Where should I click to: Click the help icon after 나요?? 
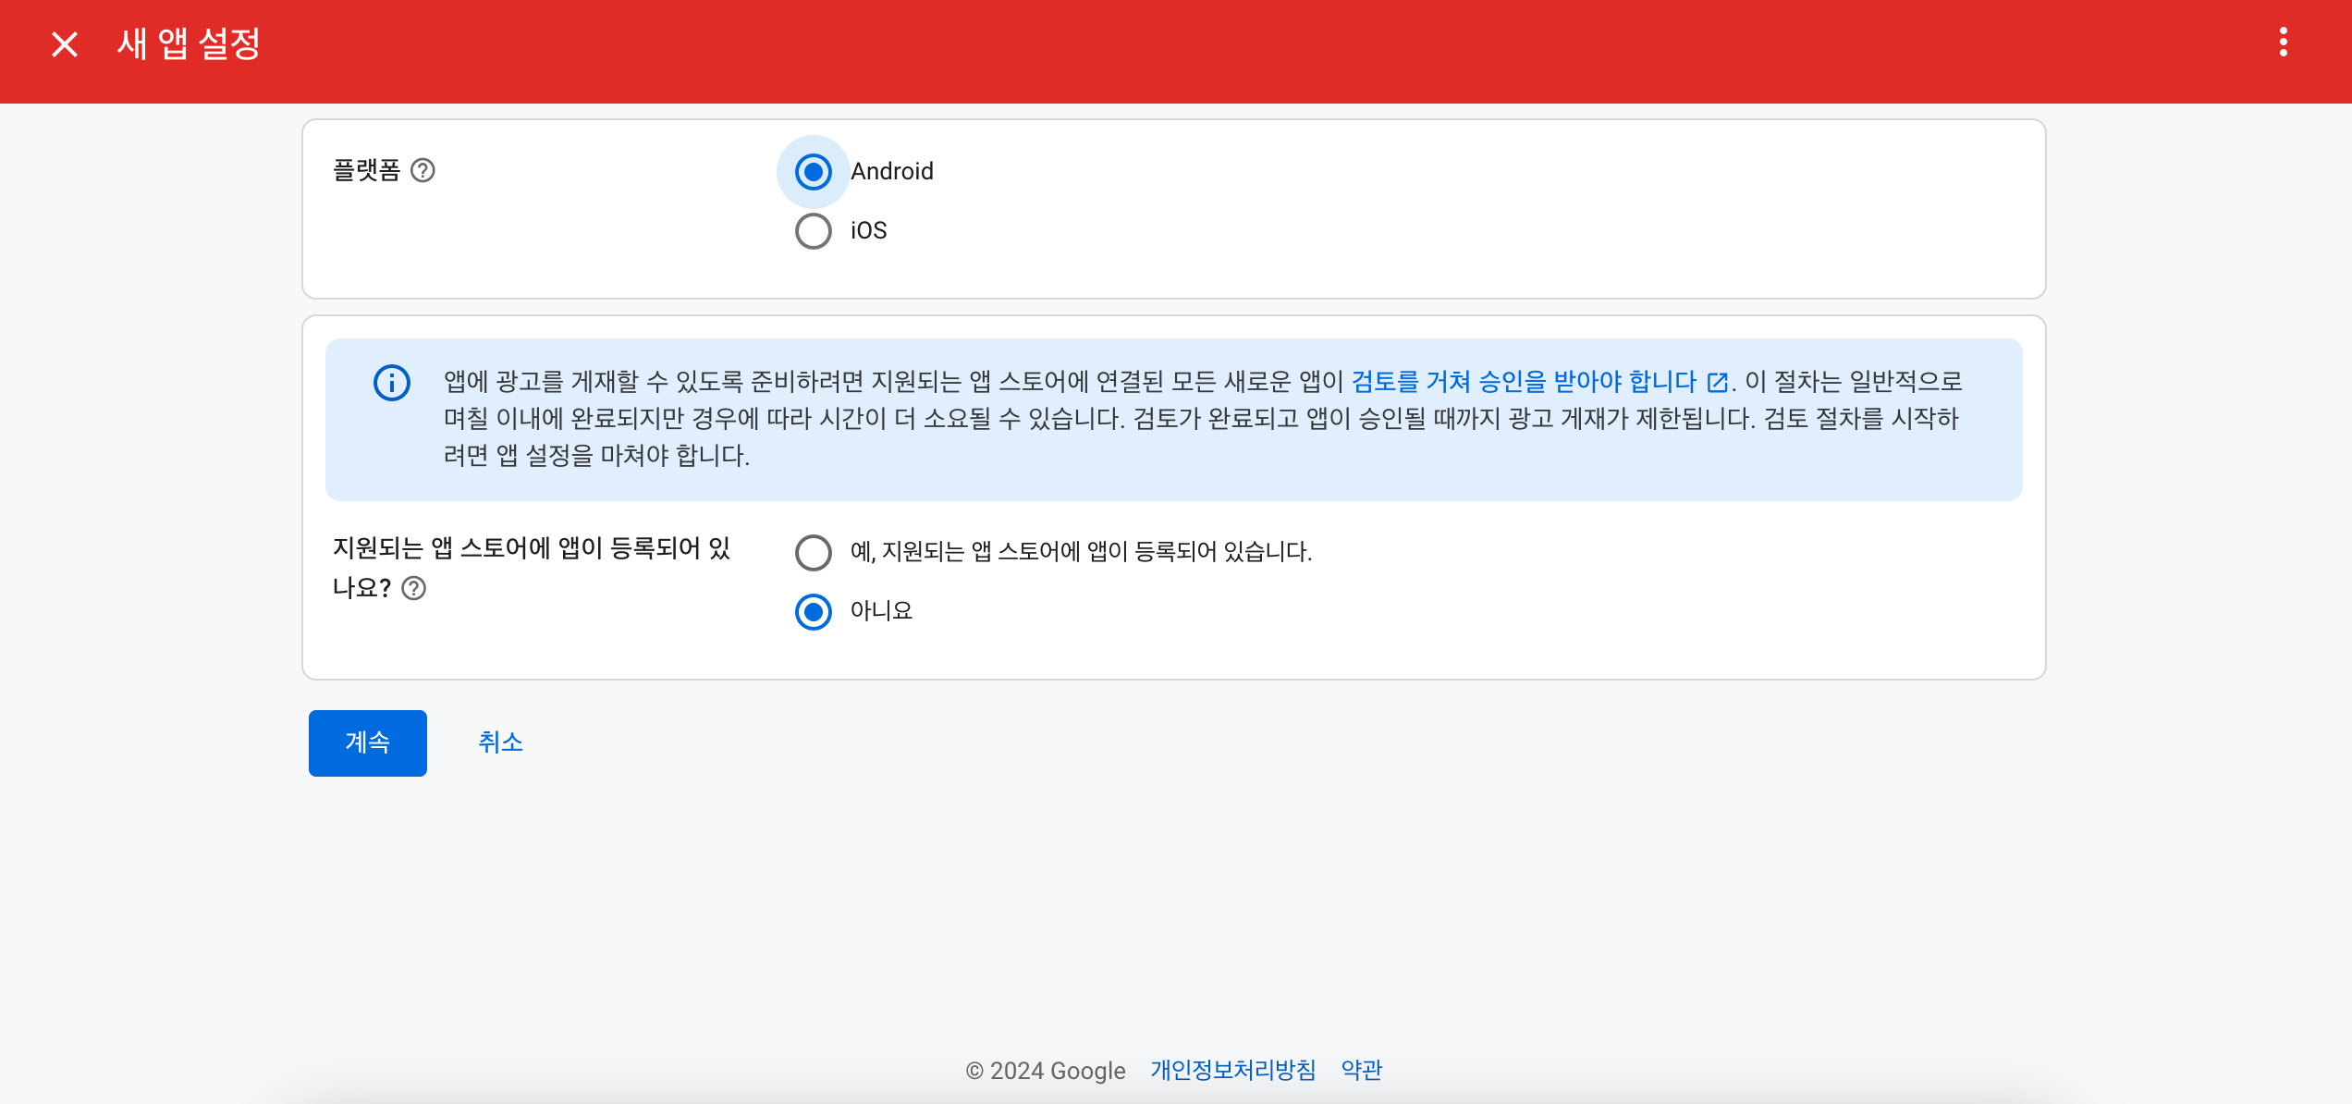click(414, 589)
